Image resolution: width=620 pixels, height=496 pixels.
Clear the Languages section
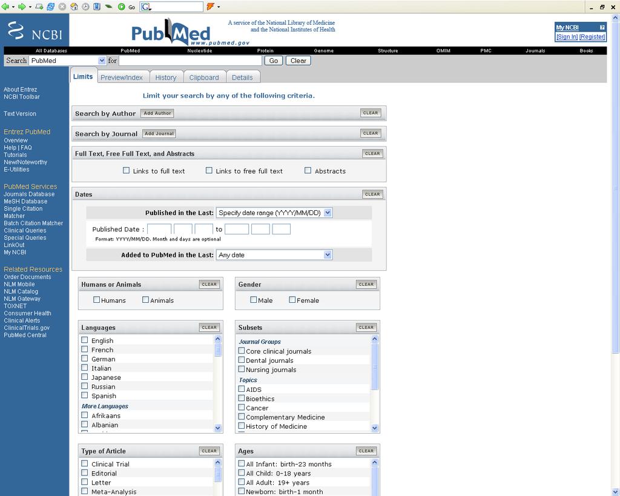click(209, 328)
